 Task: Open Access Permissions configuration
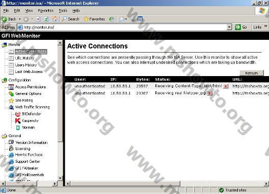31,87
